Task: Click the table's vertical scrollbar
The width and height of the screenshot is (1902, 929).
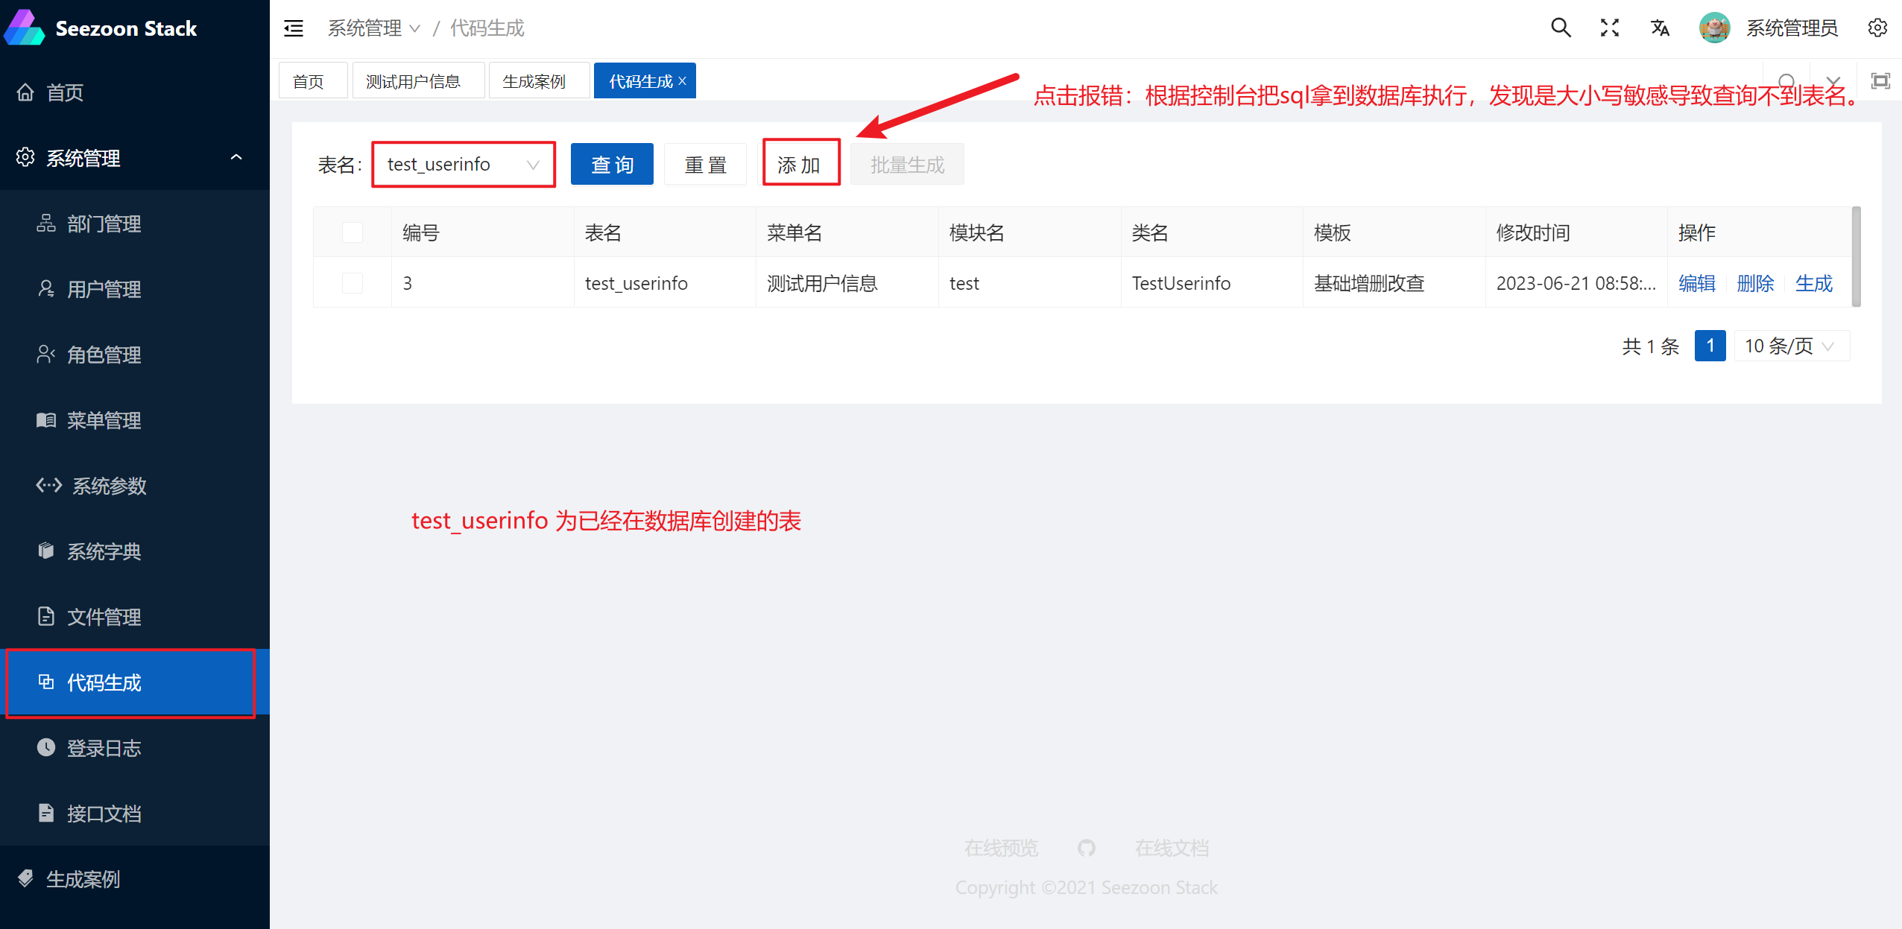Action: pos(1856,257)
